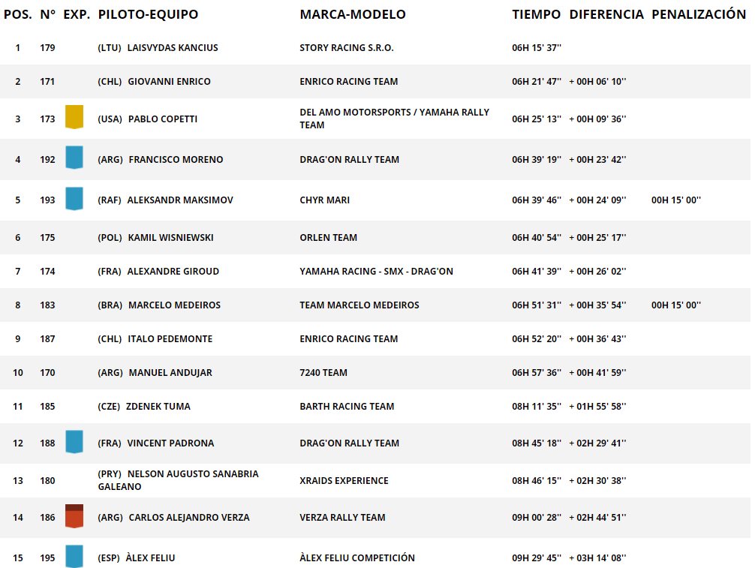Viewport: 755px width, 568px height.
Task: Click the blue badge beside Aleksandr Maksimov
Action: (x=74, y=198)
